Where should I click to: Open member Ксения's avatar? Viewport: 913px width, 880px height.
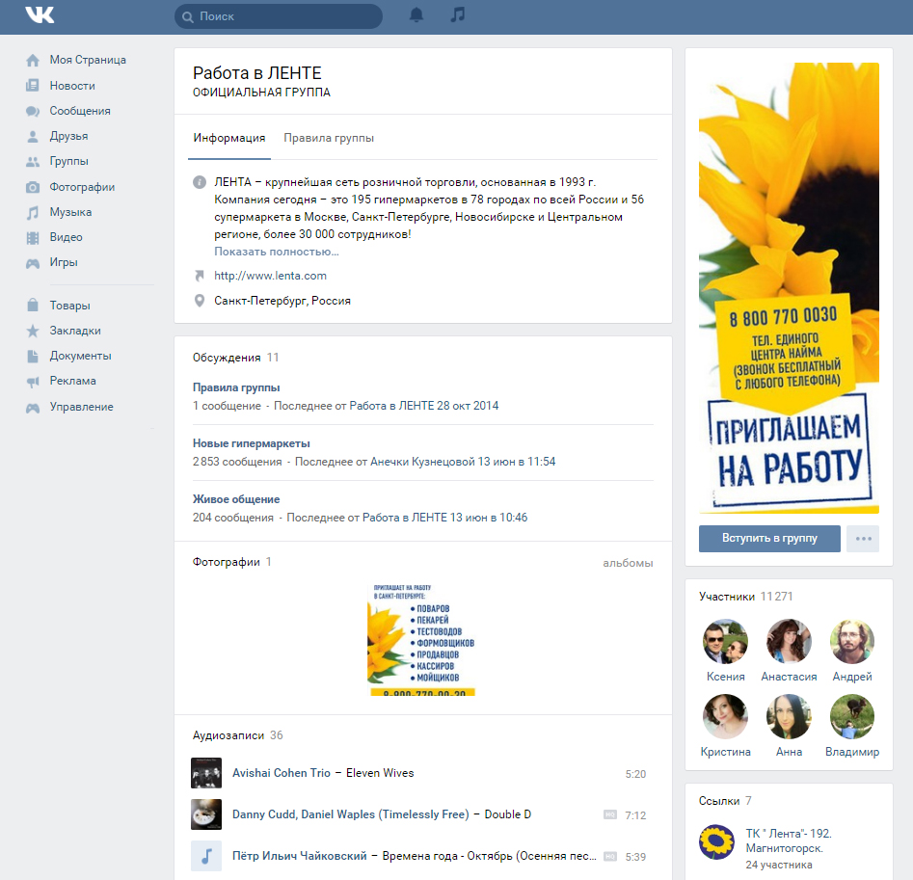(726, 641)
